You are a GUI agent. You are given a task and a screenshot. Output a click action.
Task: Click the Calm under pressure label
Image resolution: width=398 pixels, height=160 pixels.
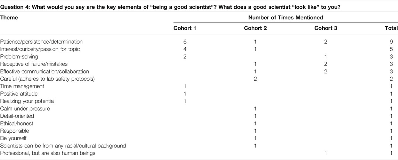(25, 109)
